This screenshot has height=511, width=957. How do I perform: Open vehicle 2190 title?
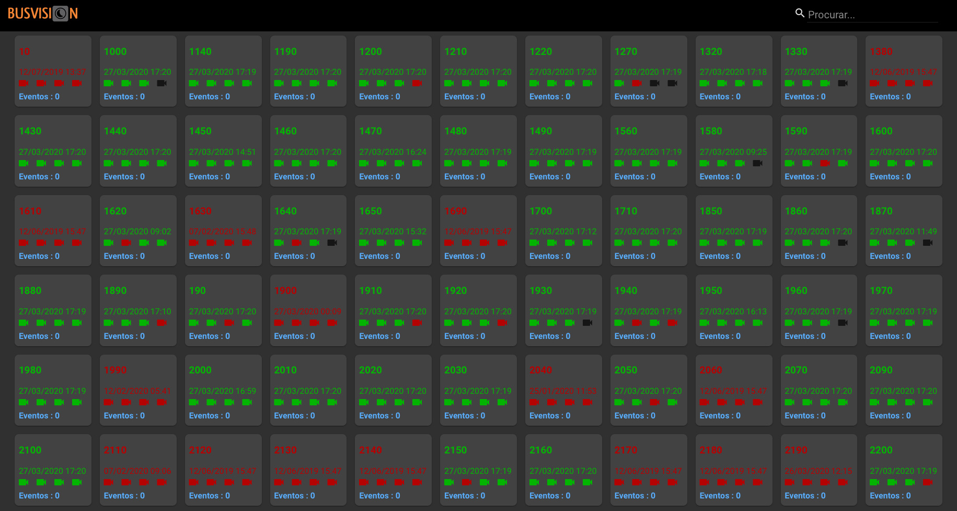[x=796, y=450]
